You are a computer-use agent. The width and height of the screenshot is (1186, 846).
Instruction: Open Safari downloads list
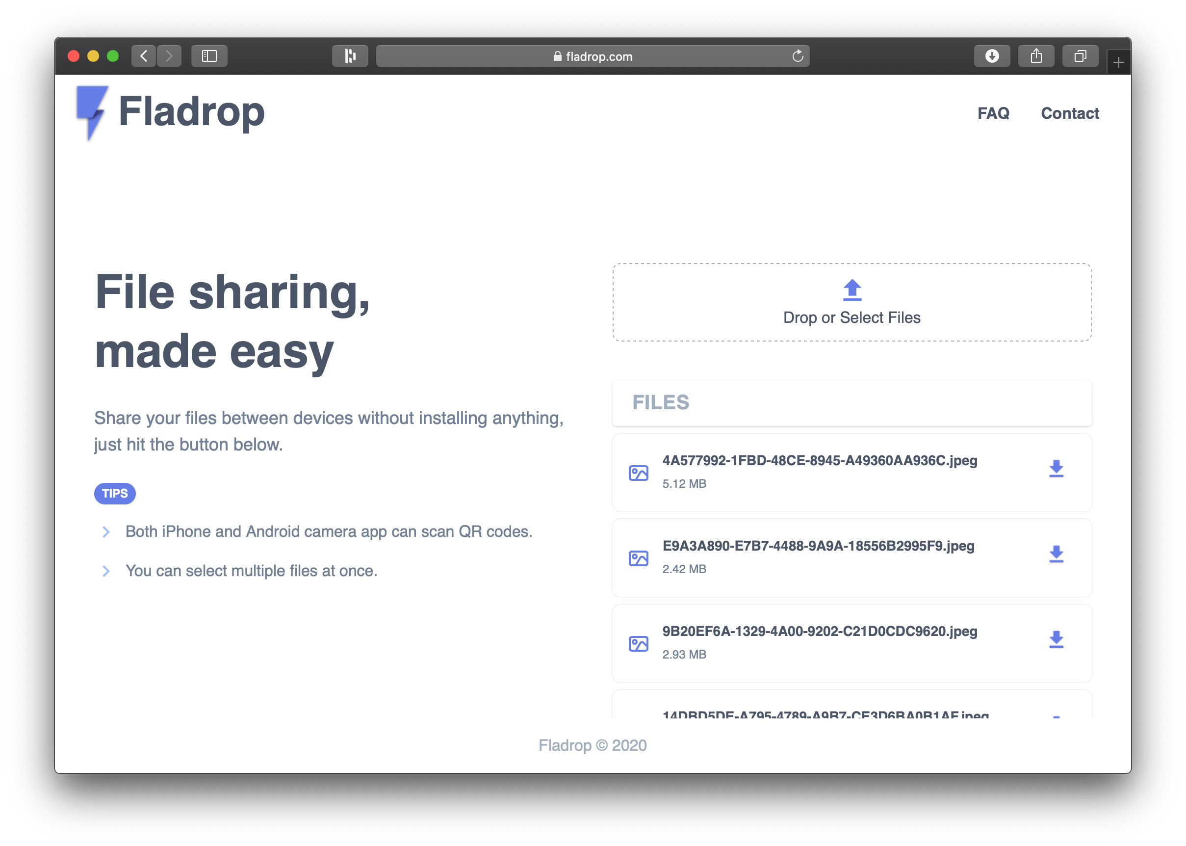pyautogui.click(x=992, y=56)
